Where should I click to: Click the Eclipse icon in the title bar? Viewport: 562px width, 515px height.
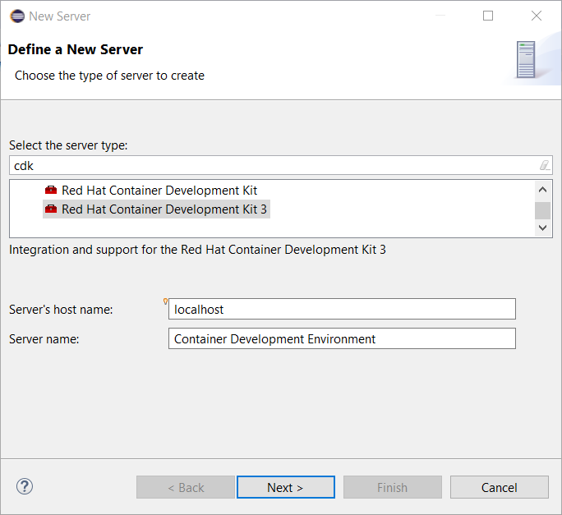[x=16, y=16]
